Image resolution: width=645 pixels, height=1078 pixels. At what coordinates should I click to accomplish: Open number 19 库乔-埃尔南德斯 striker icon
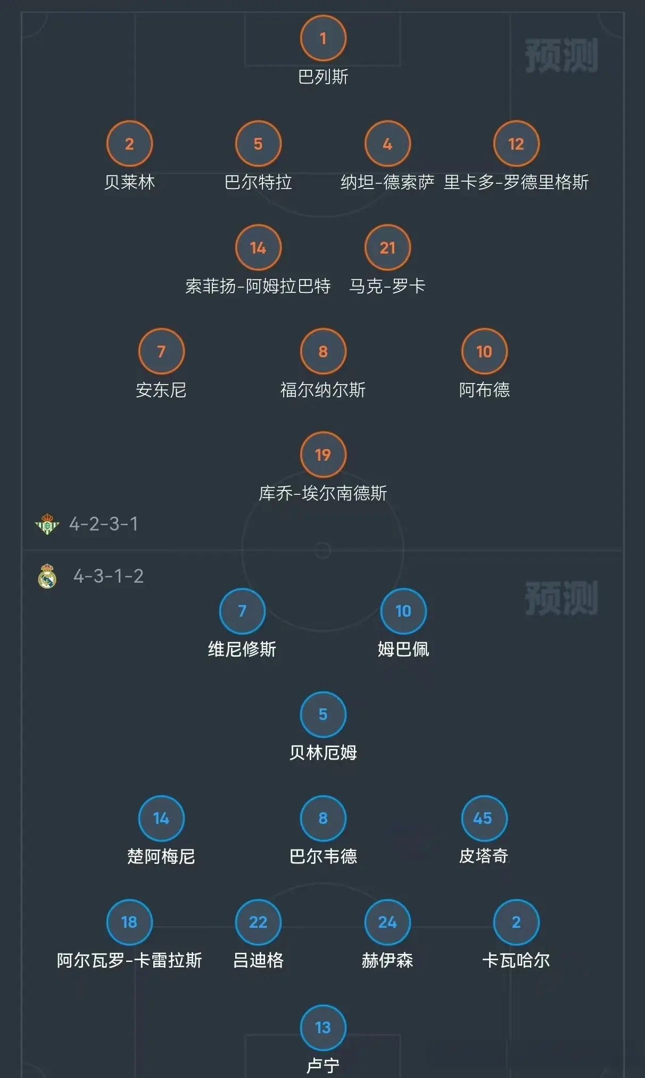click(x=323, y=455)
